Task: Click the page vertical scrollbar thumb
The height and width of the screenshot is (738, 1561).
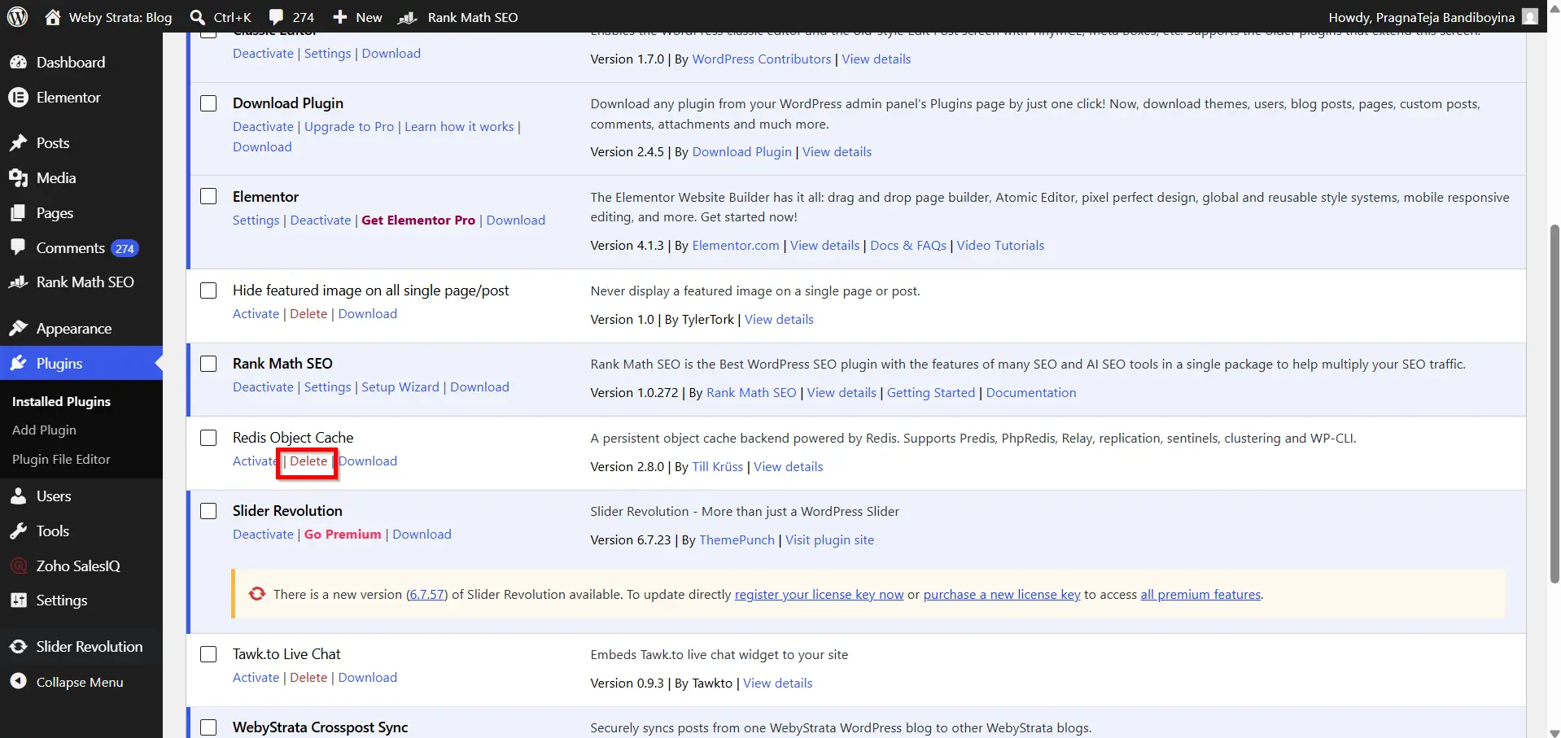Action: (1554, 404)
